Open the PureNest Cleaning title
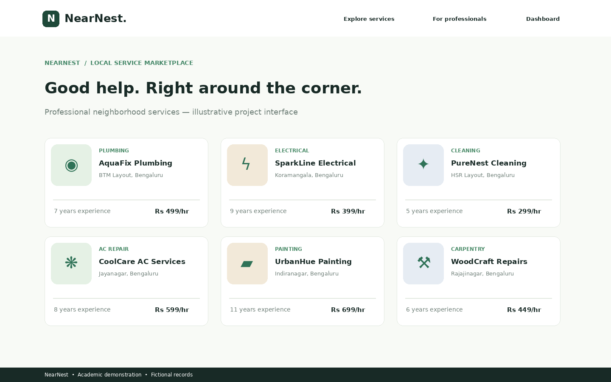This screenshot has height=382, width=611. click(x=489, y=163)
